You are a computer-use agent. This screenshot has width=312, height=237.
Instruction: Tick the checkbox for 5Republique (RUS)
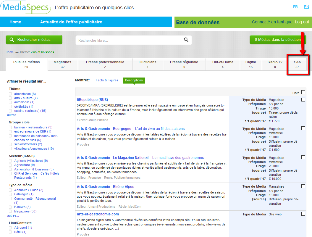(x=303, y=100)
